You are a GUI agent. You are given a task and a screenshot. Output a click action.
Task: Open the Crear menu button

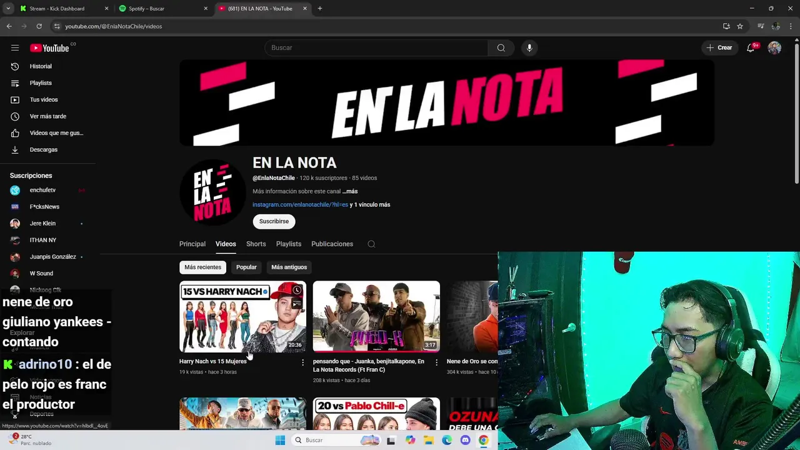point(719,48)
